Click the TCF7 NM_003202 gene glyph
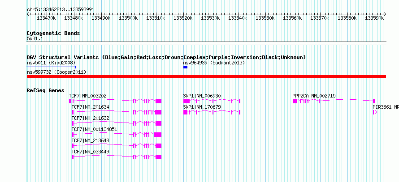The height and width of the screenshot is (182, 399). tap(115, 101)
